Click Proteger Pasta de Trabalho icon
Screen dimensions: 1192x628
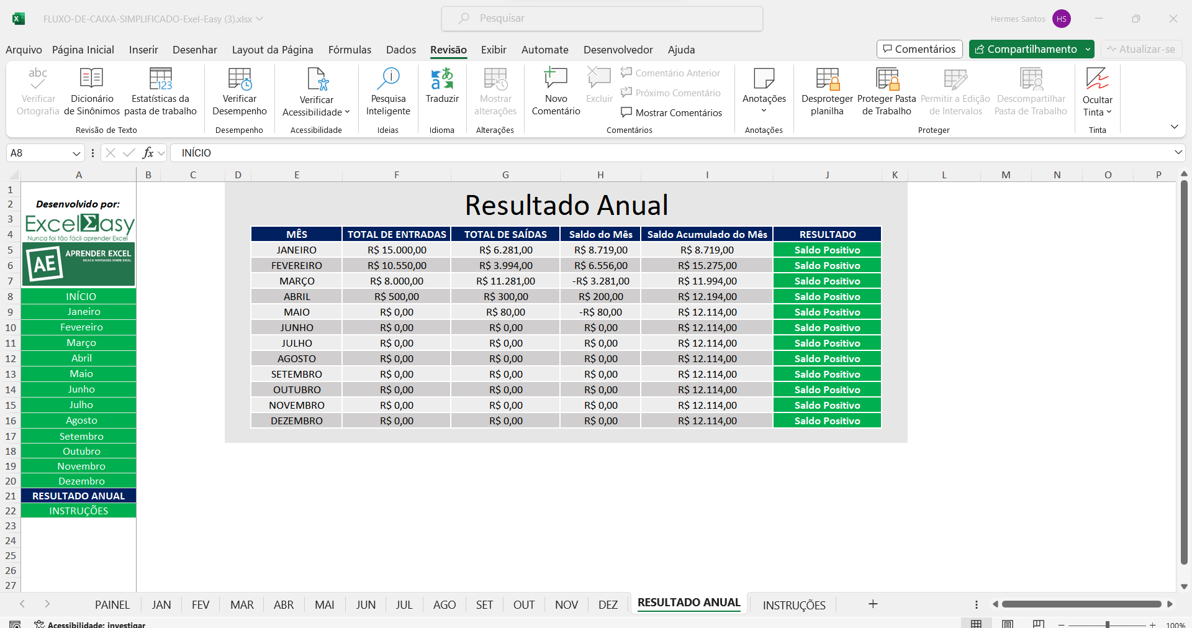[x=887, y=80]
